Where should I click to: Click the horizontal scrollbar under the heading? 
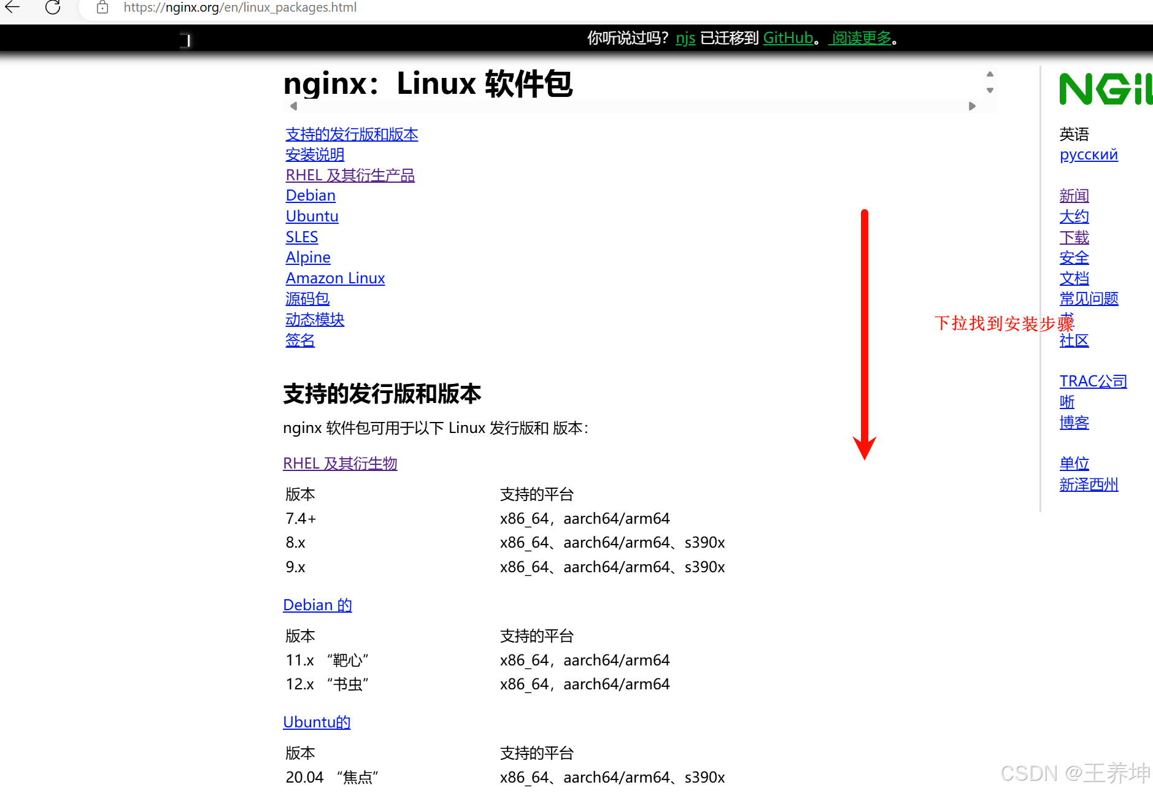click(x=633, y=106)
